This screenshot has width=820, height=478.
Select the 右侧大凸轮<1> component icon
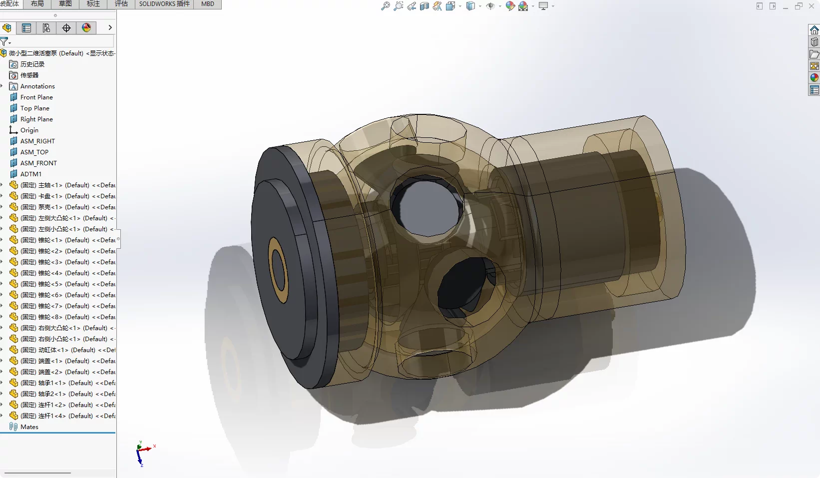[x=13, y=328]
